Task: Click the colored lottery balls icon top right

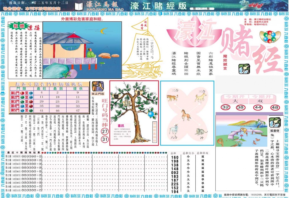Action: (270, 36)
